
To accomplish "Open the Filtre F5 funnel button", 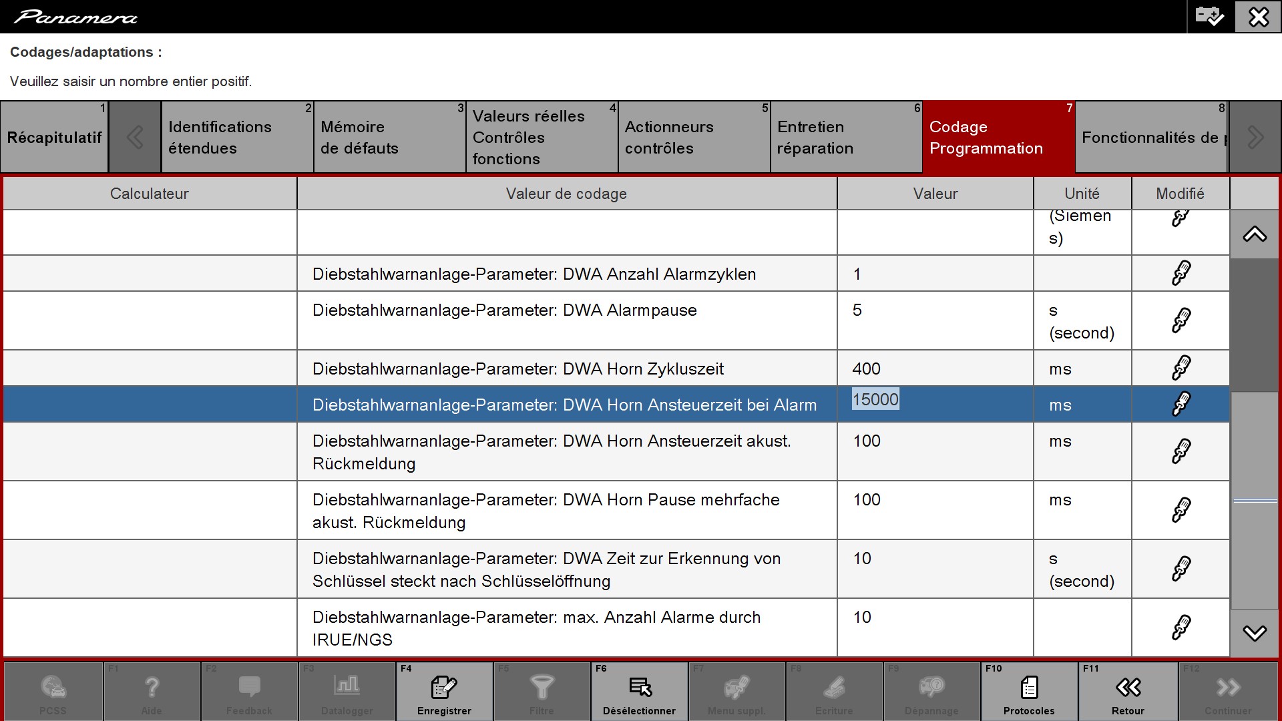I will 542,691.
